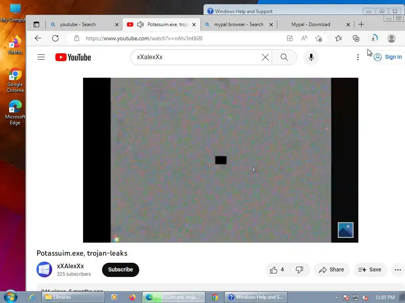Open the YouTube hamburger guide menu
Viewport: 405px width, 303px height.
click(x=41, y=57)
